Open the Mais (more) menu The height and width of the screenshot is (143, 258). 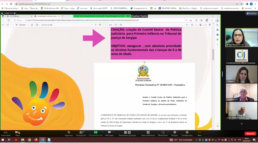tap(199, 133)
